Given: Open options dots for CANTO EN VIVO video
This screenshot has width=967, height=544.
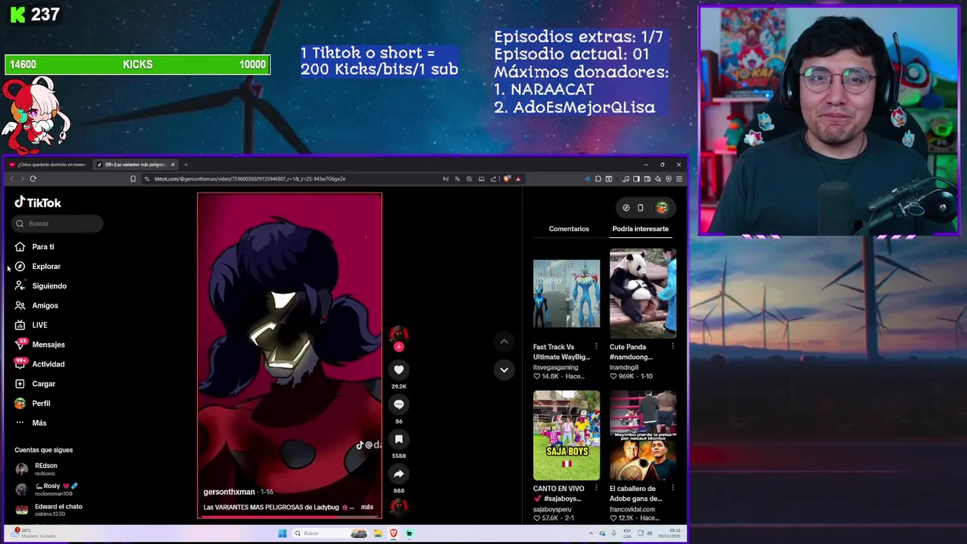Looking at the screenshot, I should pyautogui.click(x=596, y=489).
